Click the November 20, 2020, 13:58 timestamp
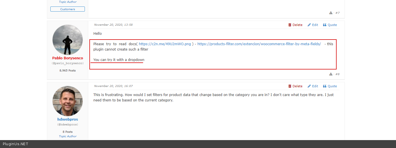This screenshot has height=148, width=396. (x=113, y=25)
